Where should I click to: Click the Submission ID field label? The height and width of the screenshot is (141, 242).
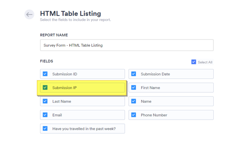65,74
